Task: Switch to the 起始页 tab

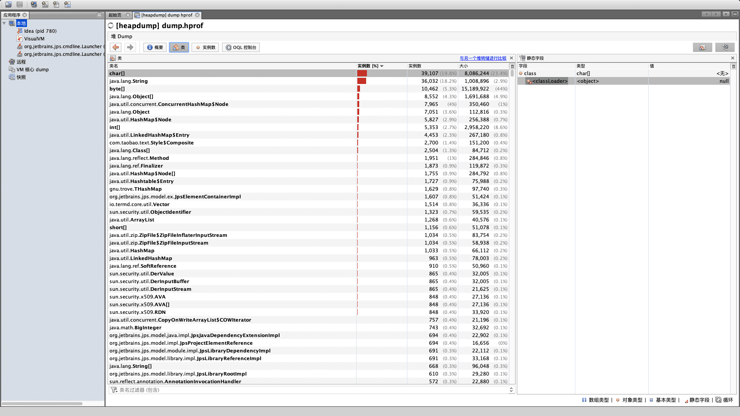Action: pyautogui.click(x=115, y=15)
